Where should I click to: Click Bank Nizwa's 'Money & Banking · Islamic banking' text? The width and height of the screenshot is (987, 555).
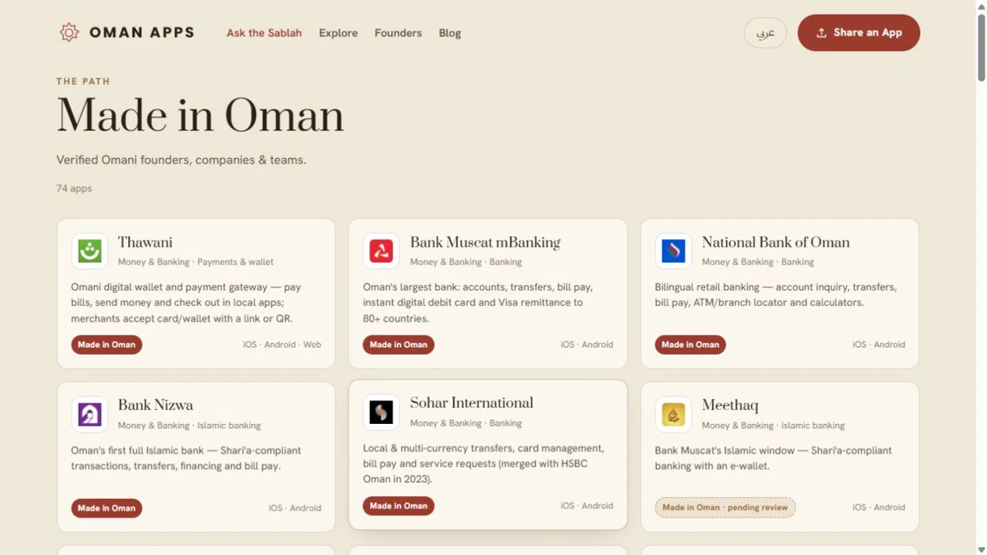point(189,425)
